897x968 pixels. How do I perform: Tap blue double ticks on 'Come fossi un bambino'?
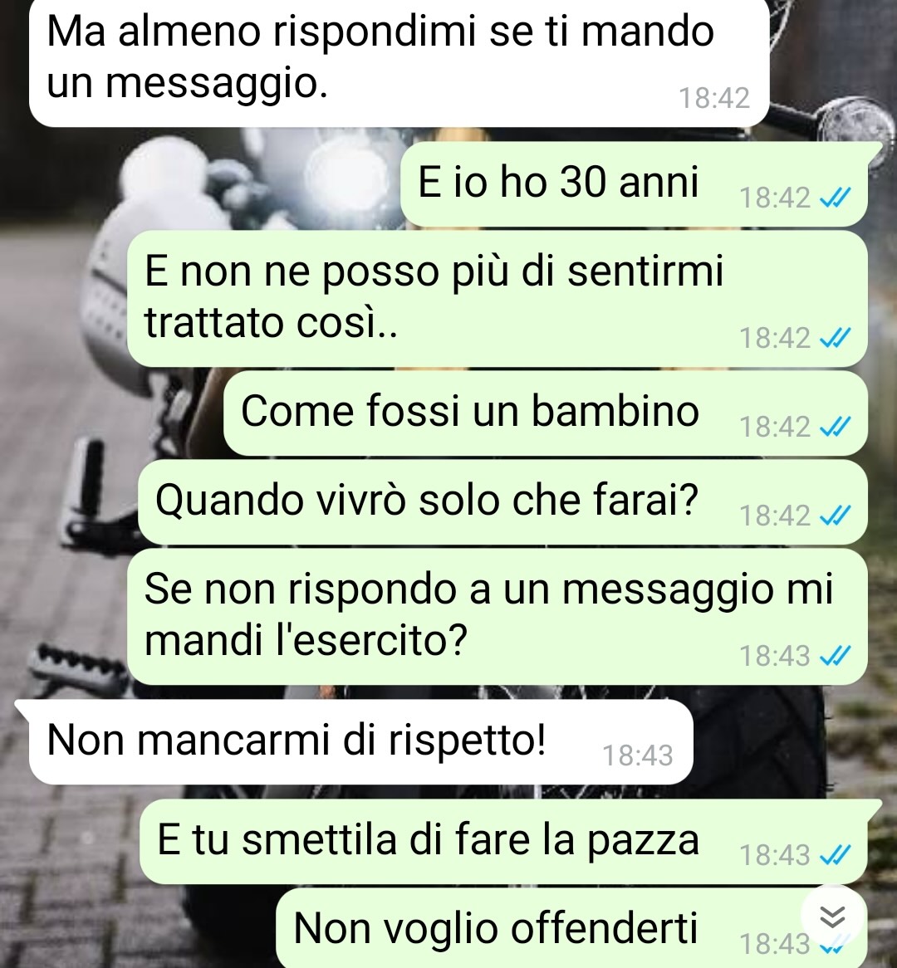coord(836,426)
